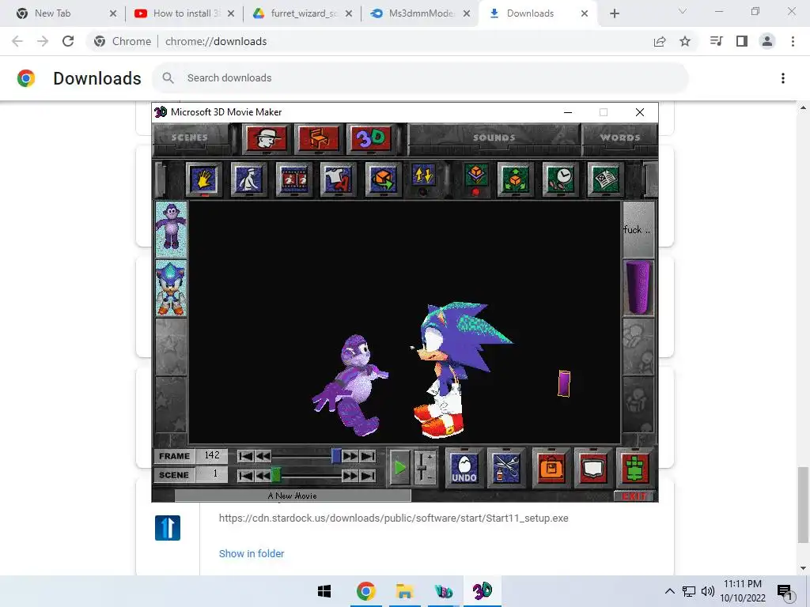810x607 pixels.
Task: Select the purple cylinder prop thumbnail
Action: (x=638, y=288)
